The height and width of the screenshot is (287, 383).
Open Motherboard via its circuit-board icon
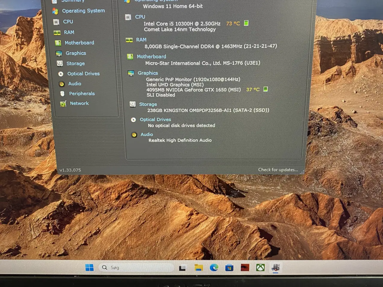pos(58,42)
